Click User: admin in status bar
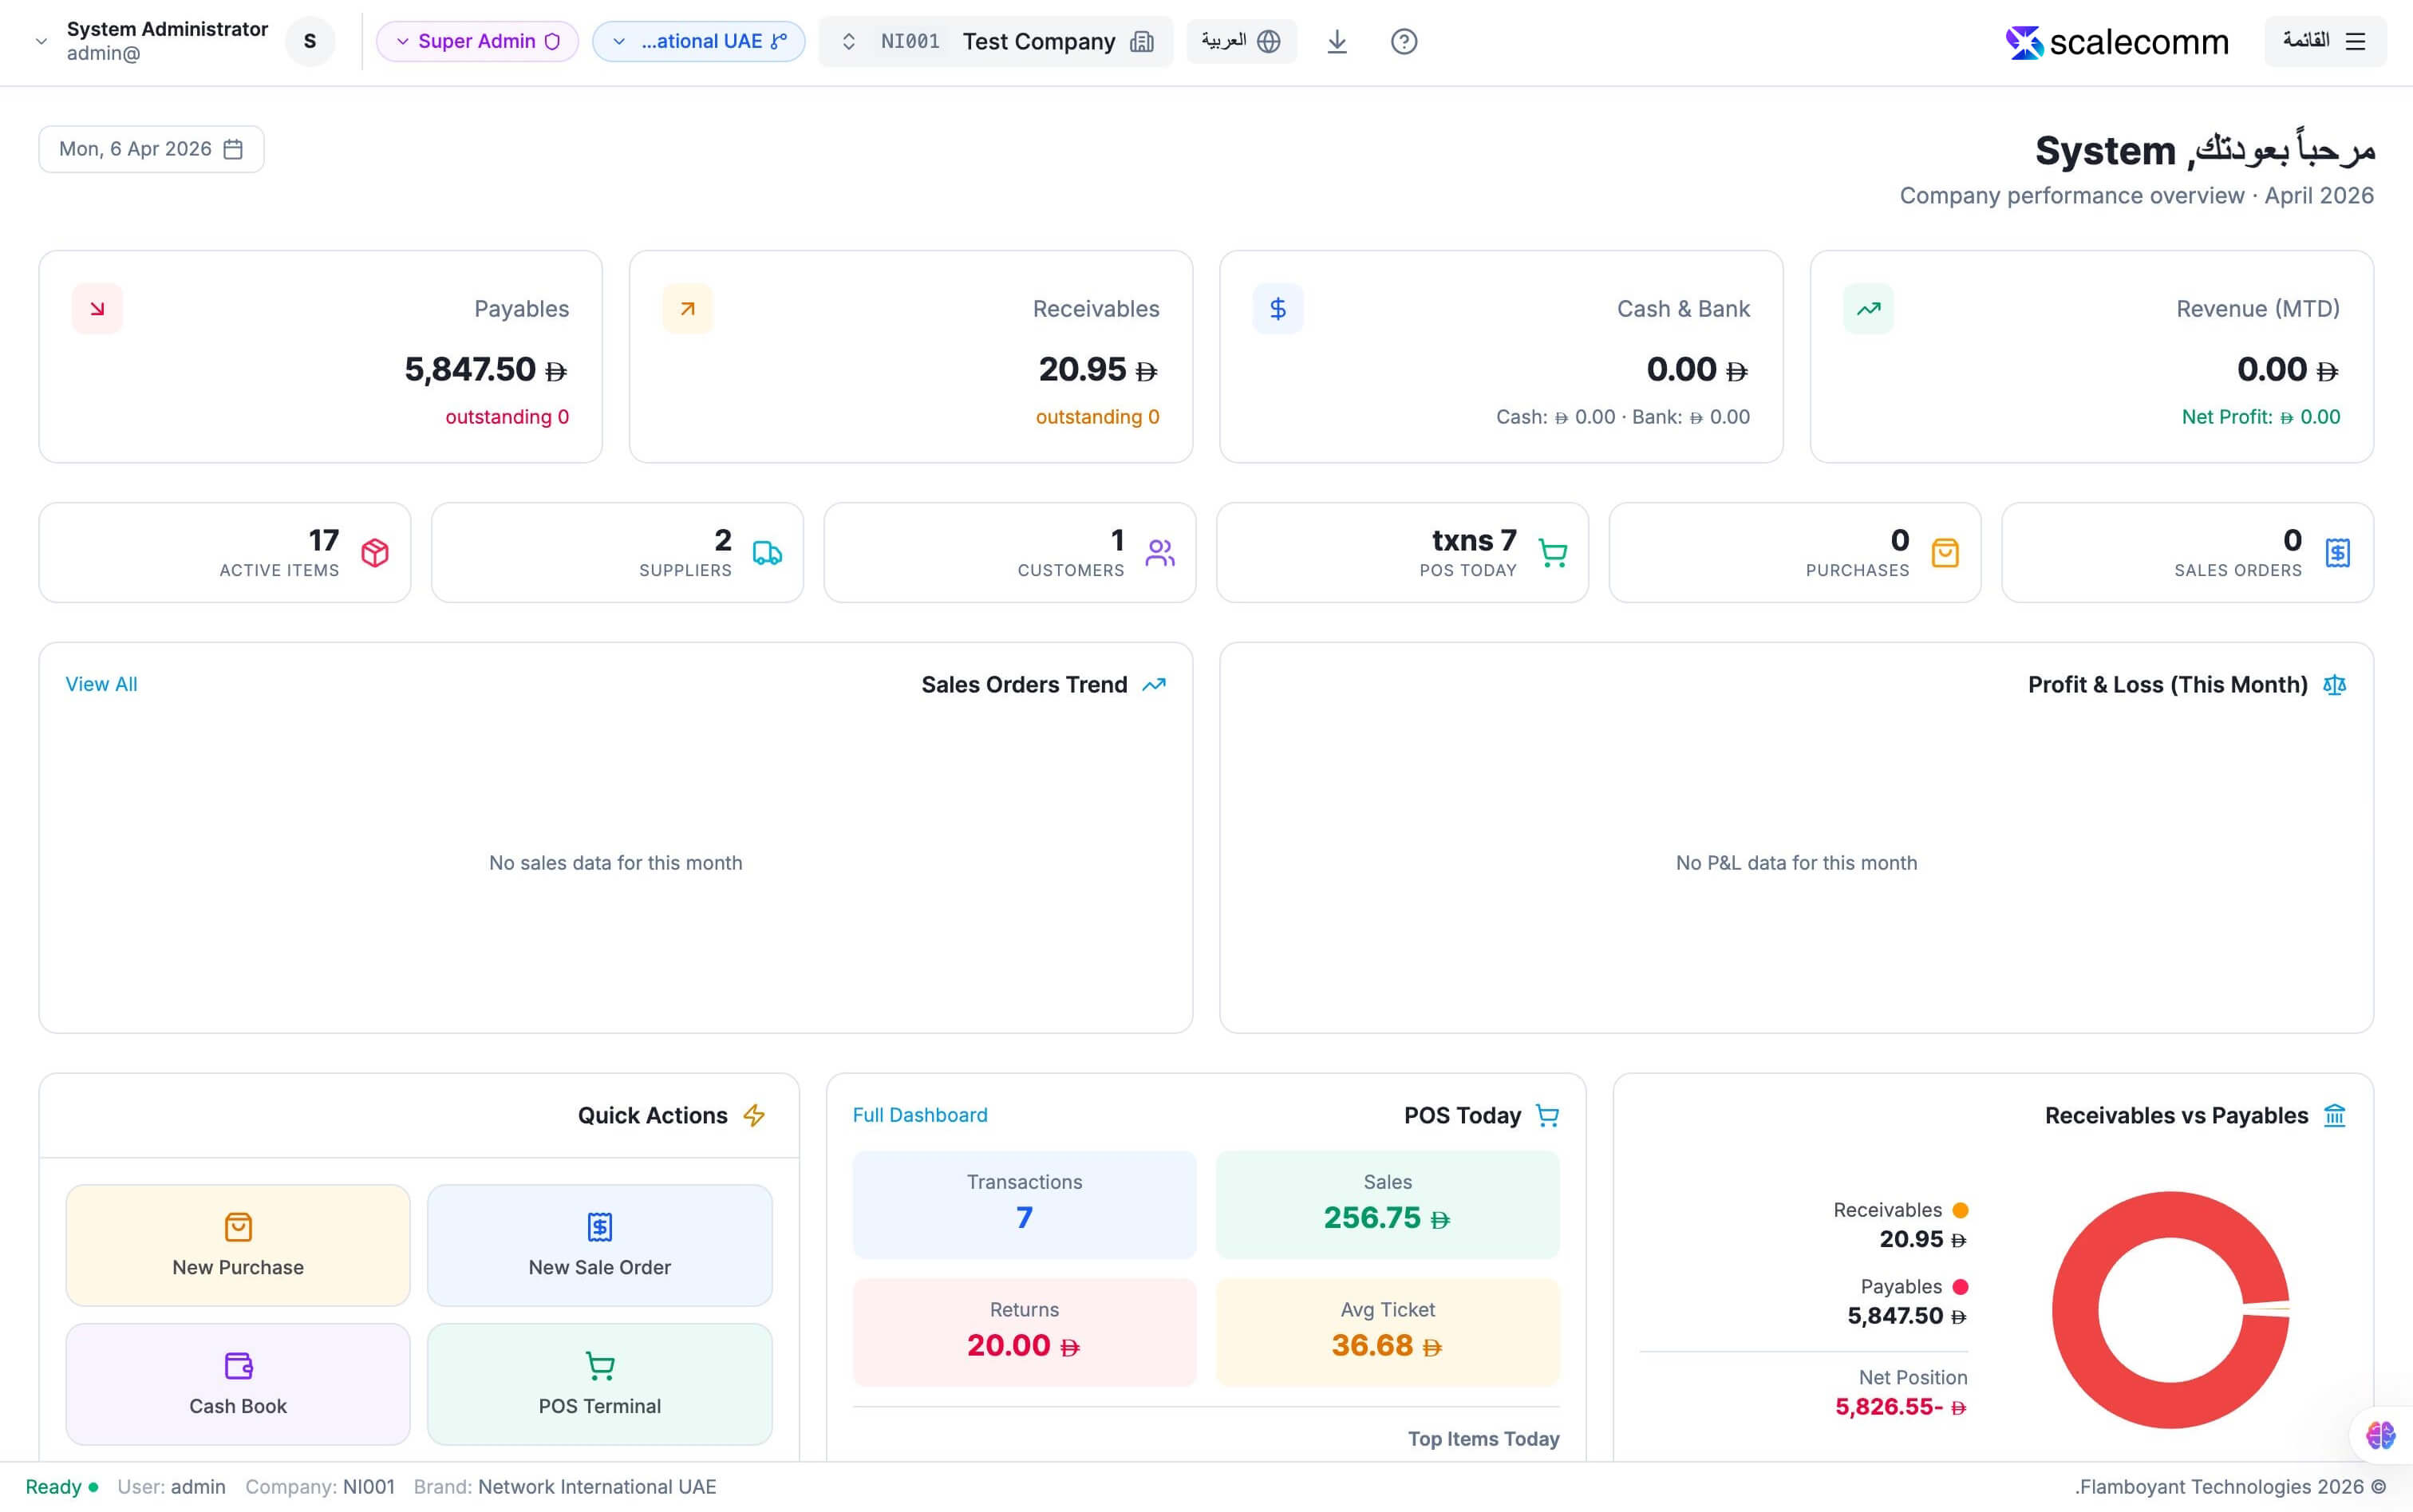The height and width of the screenshot is (1512, 2413). 171,1487
